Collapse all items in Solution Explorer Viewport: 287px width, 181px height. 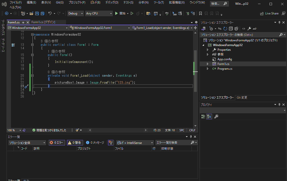(231, 29)
